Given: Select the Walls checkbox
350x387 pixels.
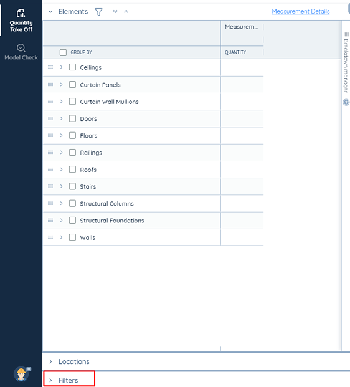Looking at the screenshot, I should (72, 237).
